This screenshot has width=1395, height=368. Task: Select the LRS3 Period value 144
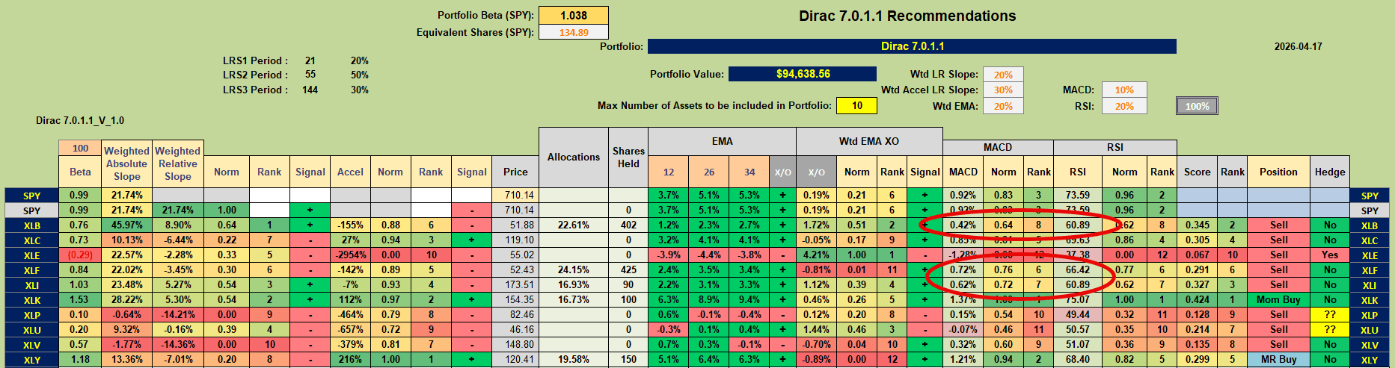point(310,90)
